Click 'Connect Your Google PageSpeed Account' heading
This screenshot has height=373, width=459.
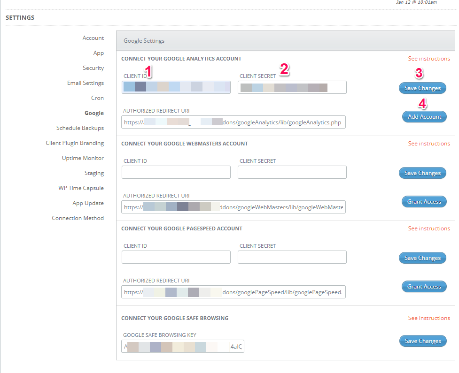181,228
